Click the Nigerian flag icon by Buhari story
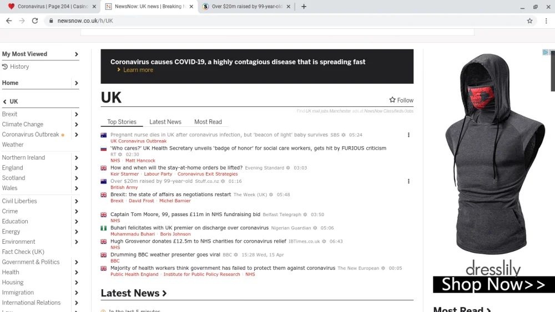The image size is (555, 312). (104, 228)
